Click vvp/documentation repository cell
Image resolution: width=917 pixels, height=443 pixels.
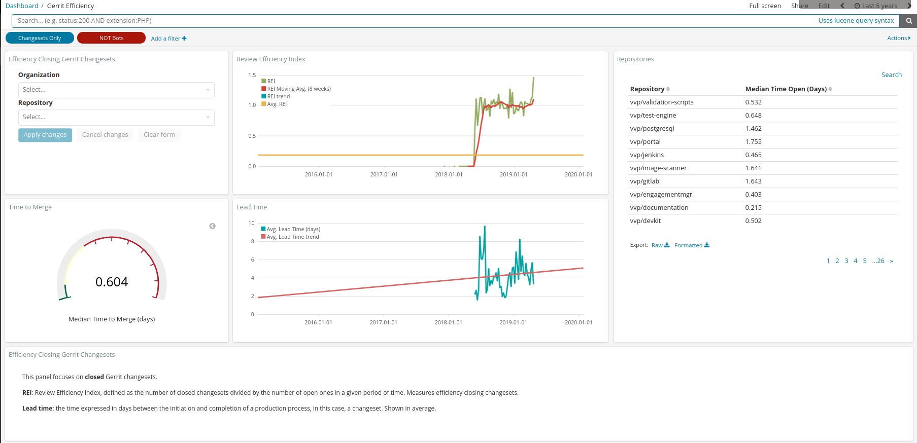point(659,208)
